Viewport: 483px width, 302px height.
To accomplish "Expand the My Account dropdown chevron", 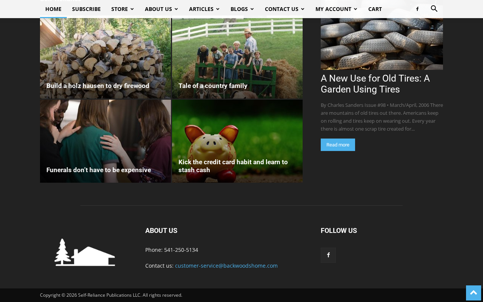I will [x=355, y=9].
